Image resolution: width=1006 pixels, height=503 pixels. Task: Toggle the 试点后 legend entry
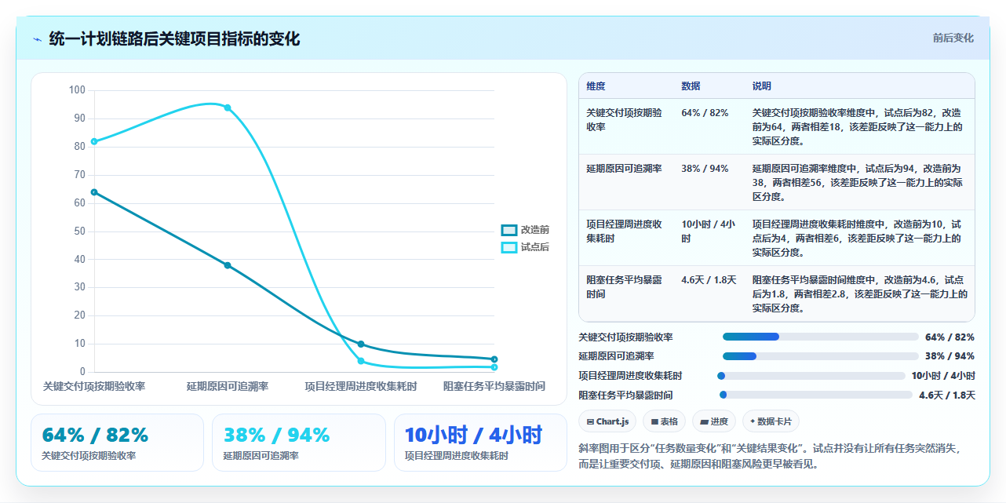(x=525, y=247)
